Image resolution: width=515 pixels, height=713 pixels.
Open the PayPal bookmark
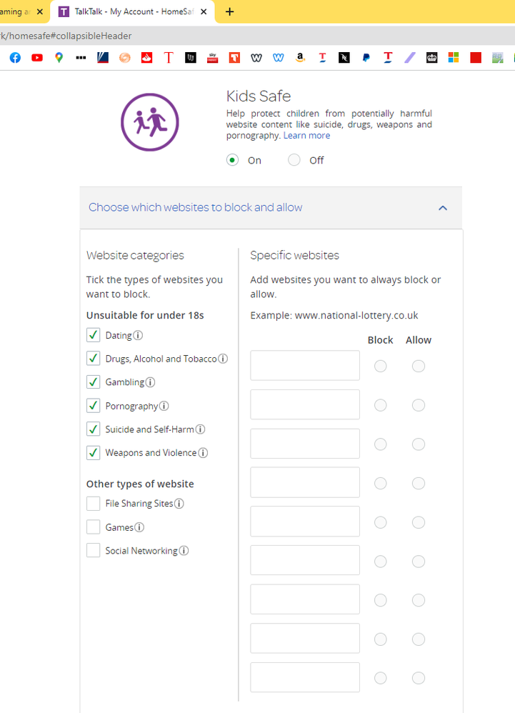(x=366, y=58)
